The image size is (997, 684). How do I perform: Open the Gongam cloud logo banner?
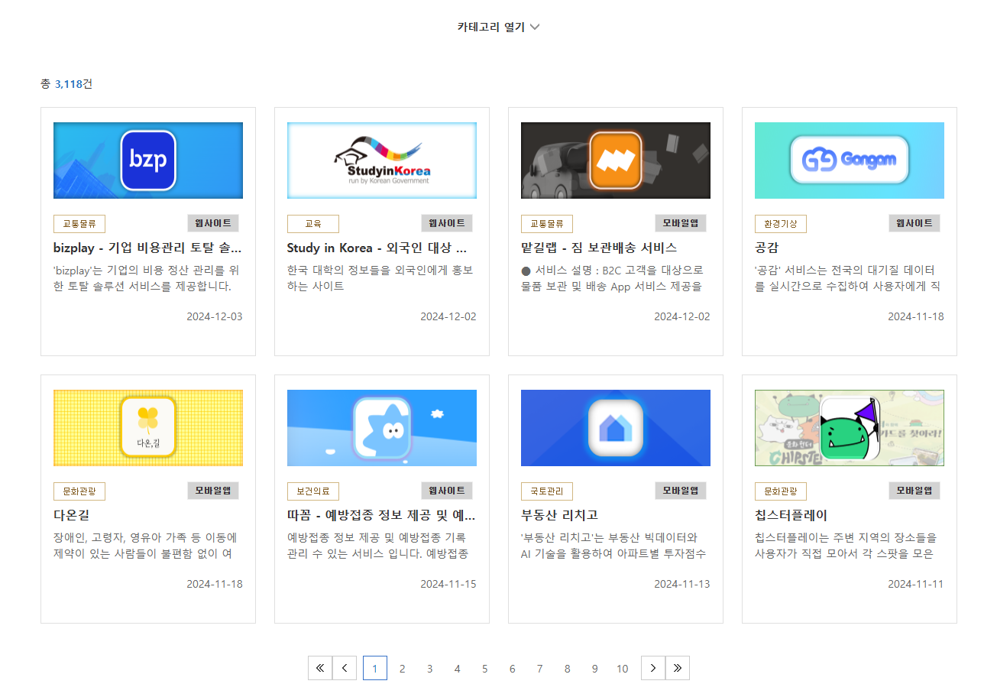coord(850,160)
